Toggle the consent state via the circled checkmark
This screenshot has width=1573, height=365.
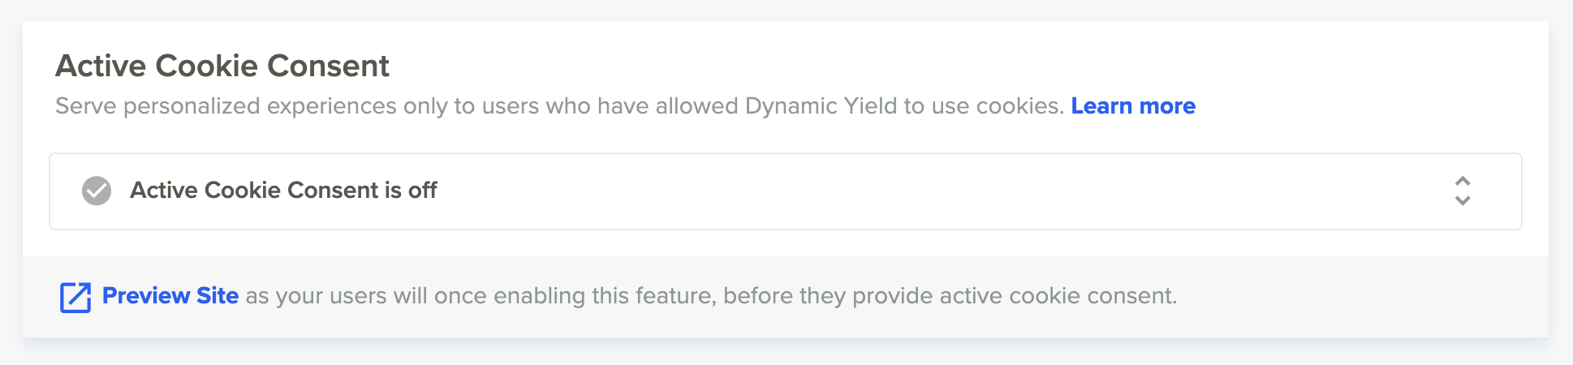[97, 191]
